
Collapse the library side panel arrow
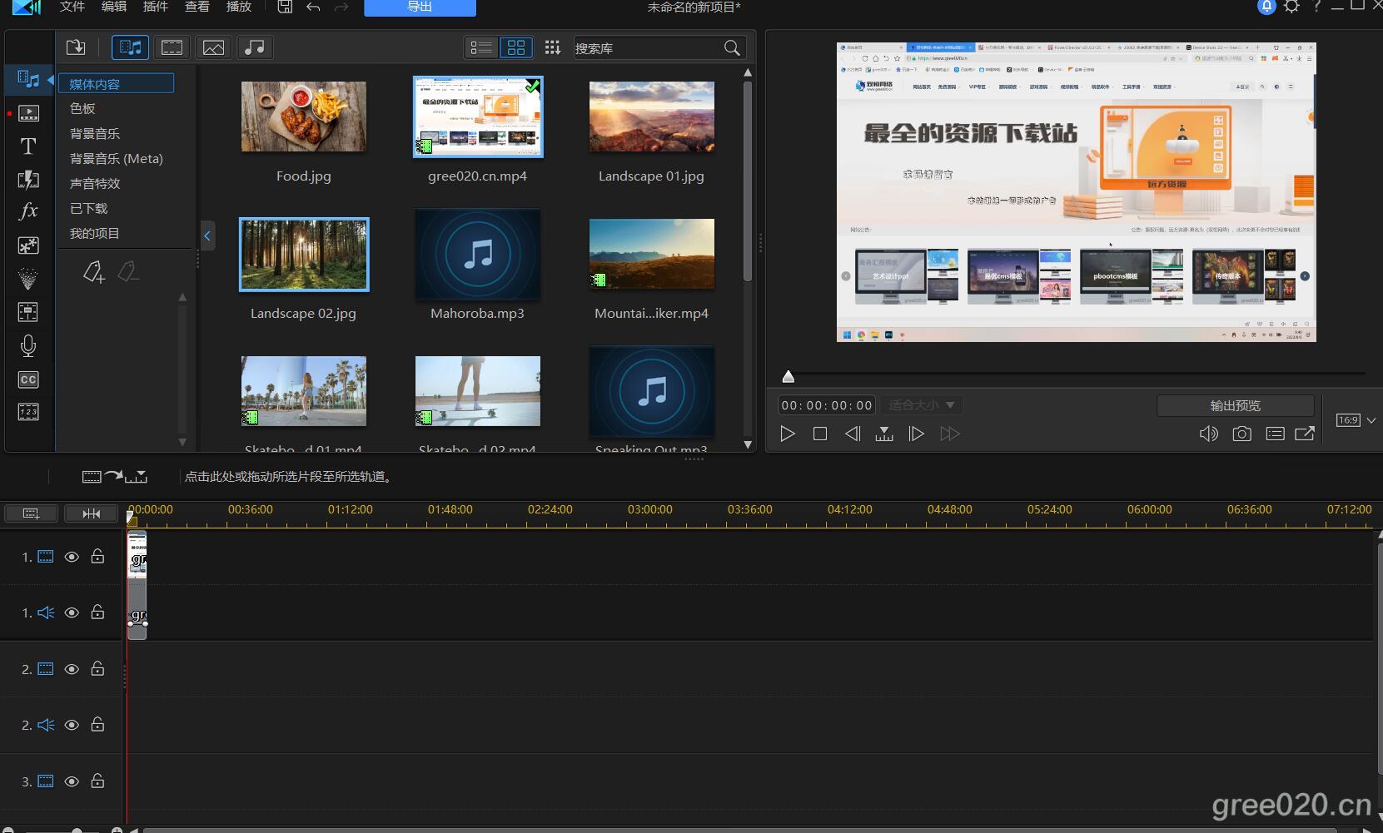207,236
